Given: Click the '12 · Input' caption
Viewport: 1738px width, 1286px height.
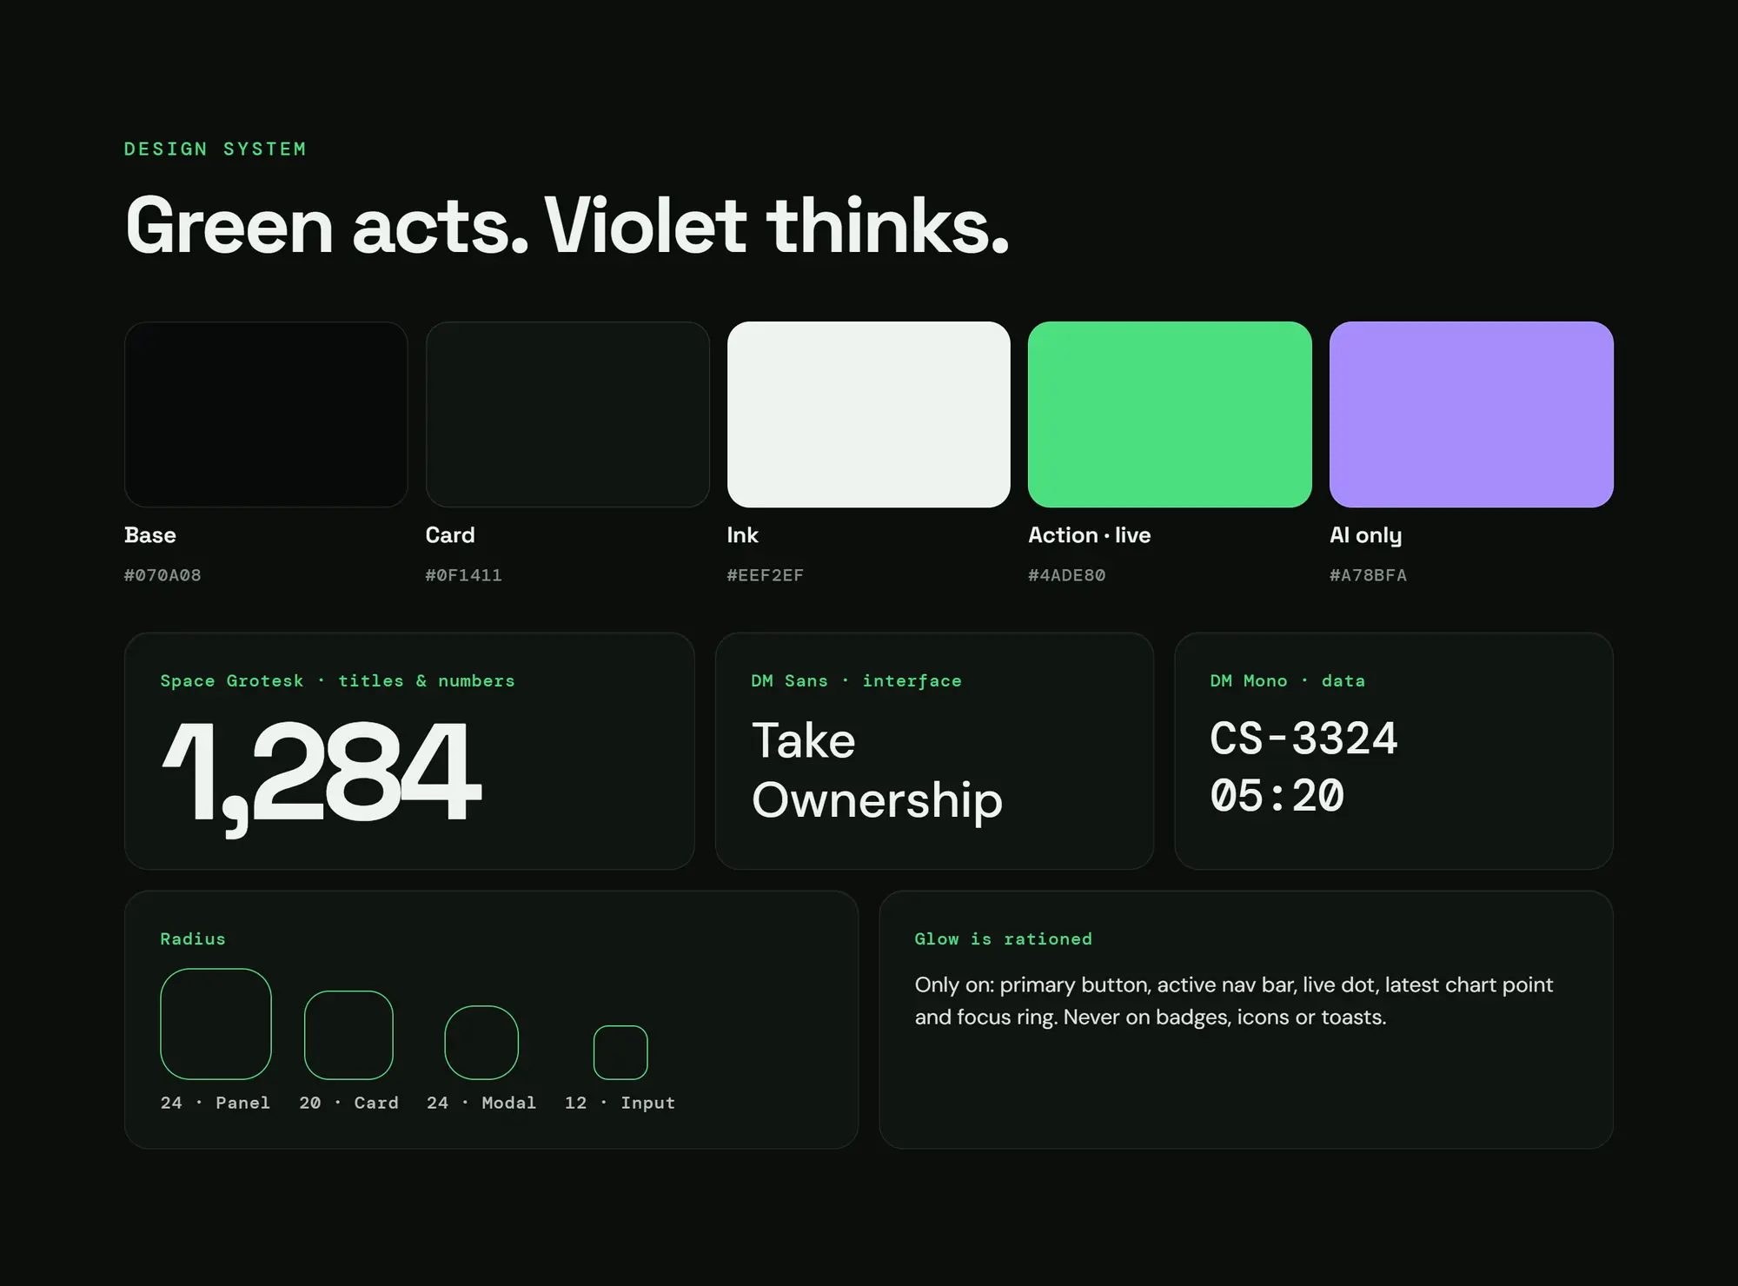Looking at the screenshot, I should (x=620, y=1103).
